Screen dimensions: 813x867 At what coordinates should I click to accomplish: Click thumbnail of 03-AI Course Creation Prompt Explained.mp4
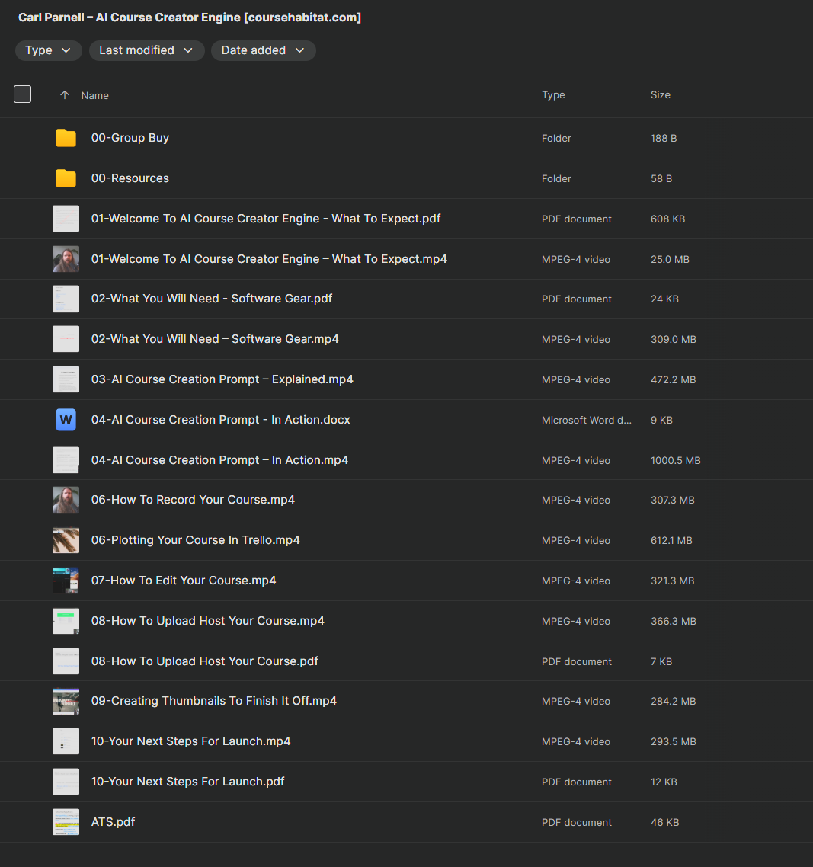click(66, 379)
